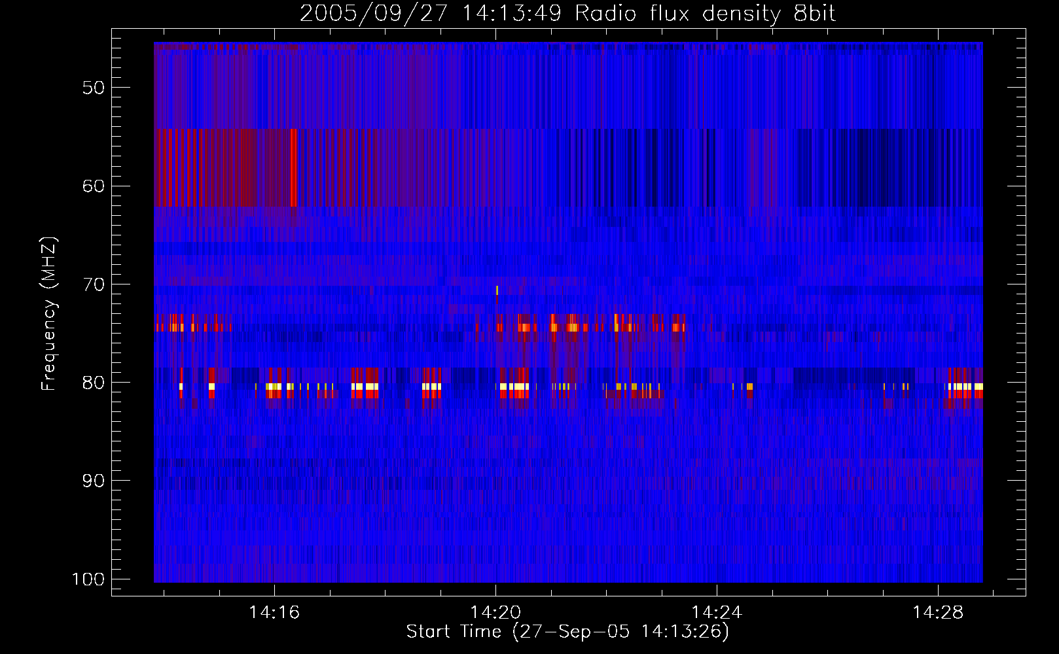Image resolution: width=1059 pixels, height=654 pixels.
Task: Click the 70 frequency tick label
Action: pos(94,284)
